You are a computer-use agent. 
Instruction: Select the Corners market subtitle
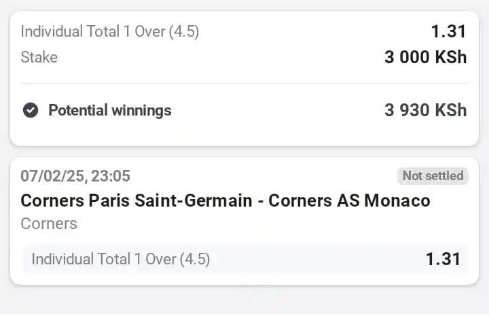(x=49, y=224)
